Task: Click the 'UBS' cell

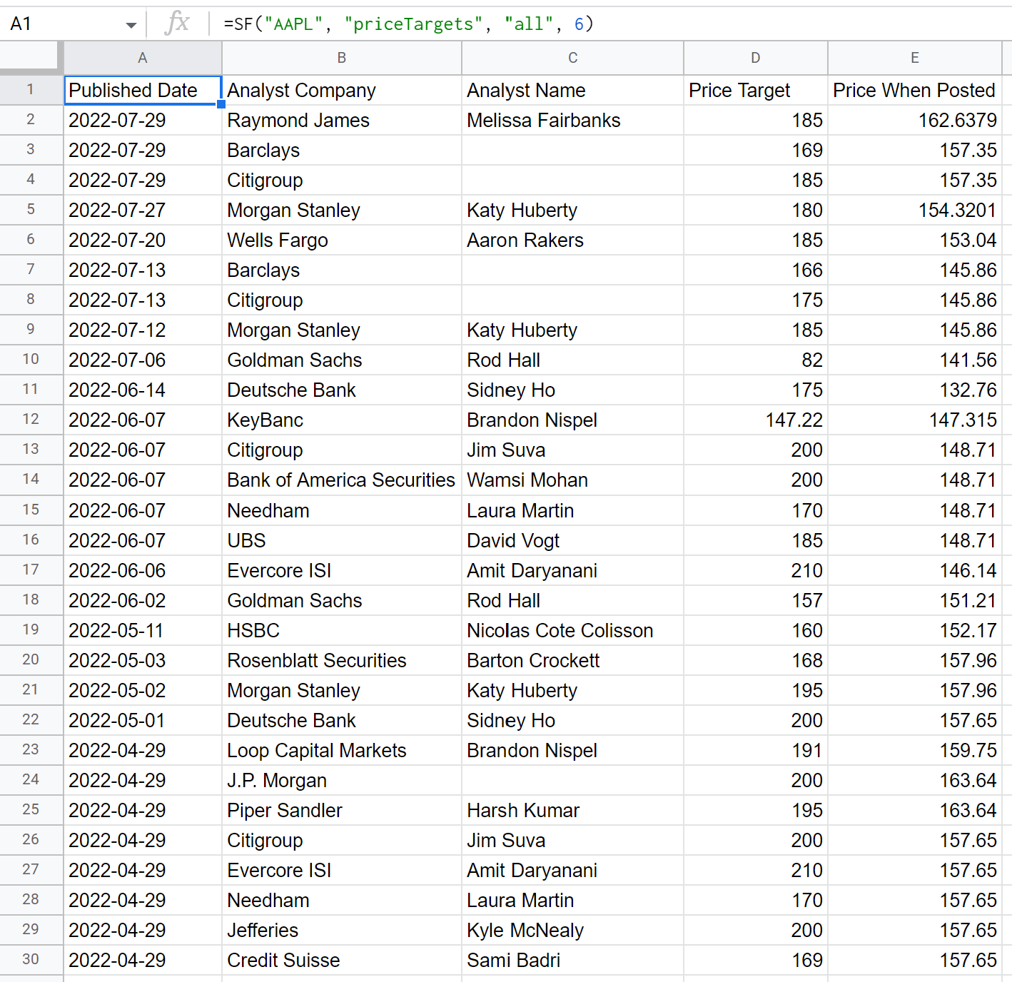Action: click(x=342, y=541)
